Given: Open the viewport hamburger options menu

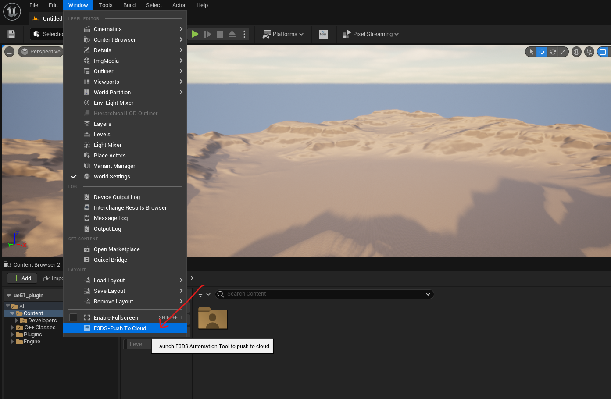Looking at the screenshot, I should point(9,52).
